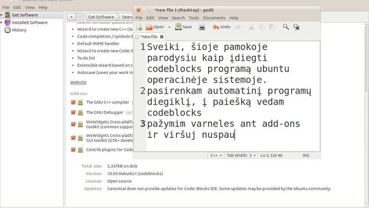Click the Ln 3, Col 46 status entry
The height and width of the screenshot is (208, 369).
point(271,155)
